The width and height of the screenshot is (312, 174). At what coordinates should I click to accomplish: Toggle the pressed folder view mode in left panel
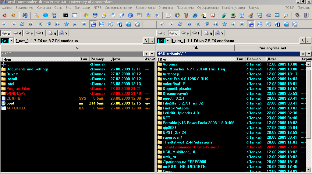(x=93, y=24)
